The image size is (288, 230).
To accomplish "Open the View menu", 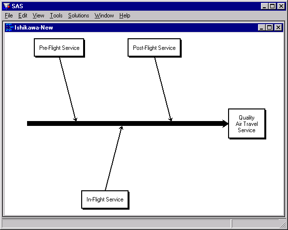I will pyautogui.click(x=38, y=15).
